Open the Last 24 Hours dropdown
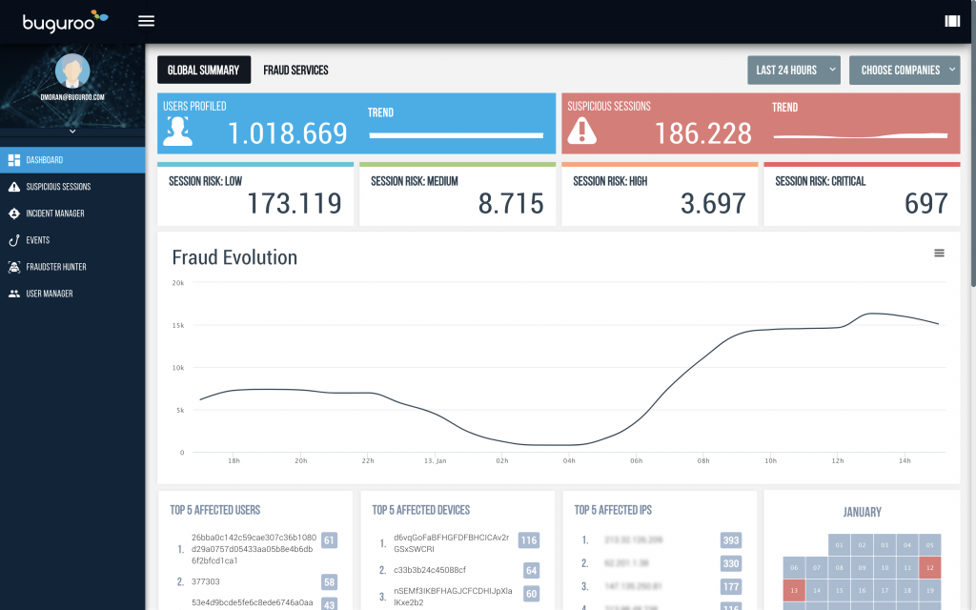This screenshot has height=610, width=976. coord(796,70)
